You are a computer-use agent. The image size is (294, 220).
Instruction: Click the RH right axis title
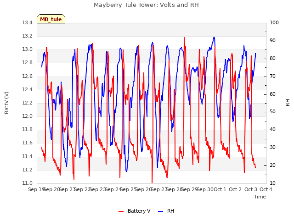click(288, 103)
